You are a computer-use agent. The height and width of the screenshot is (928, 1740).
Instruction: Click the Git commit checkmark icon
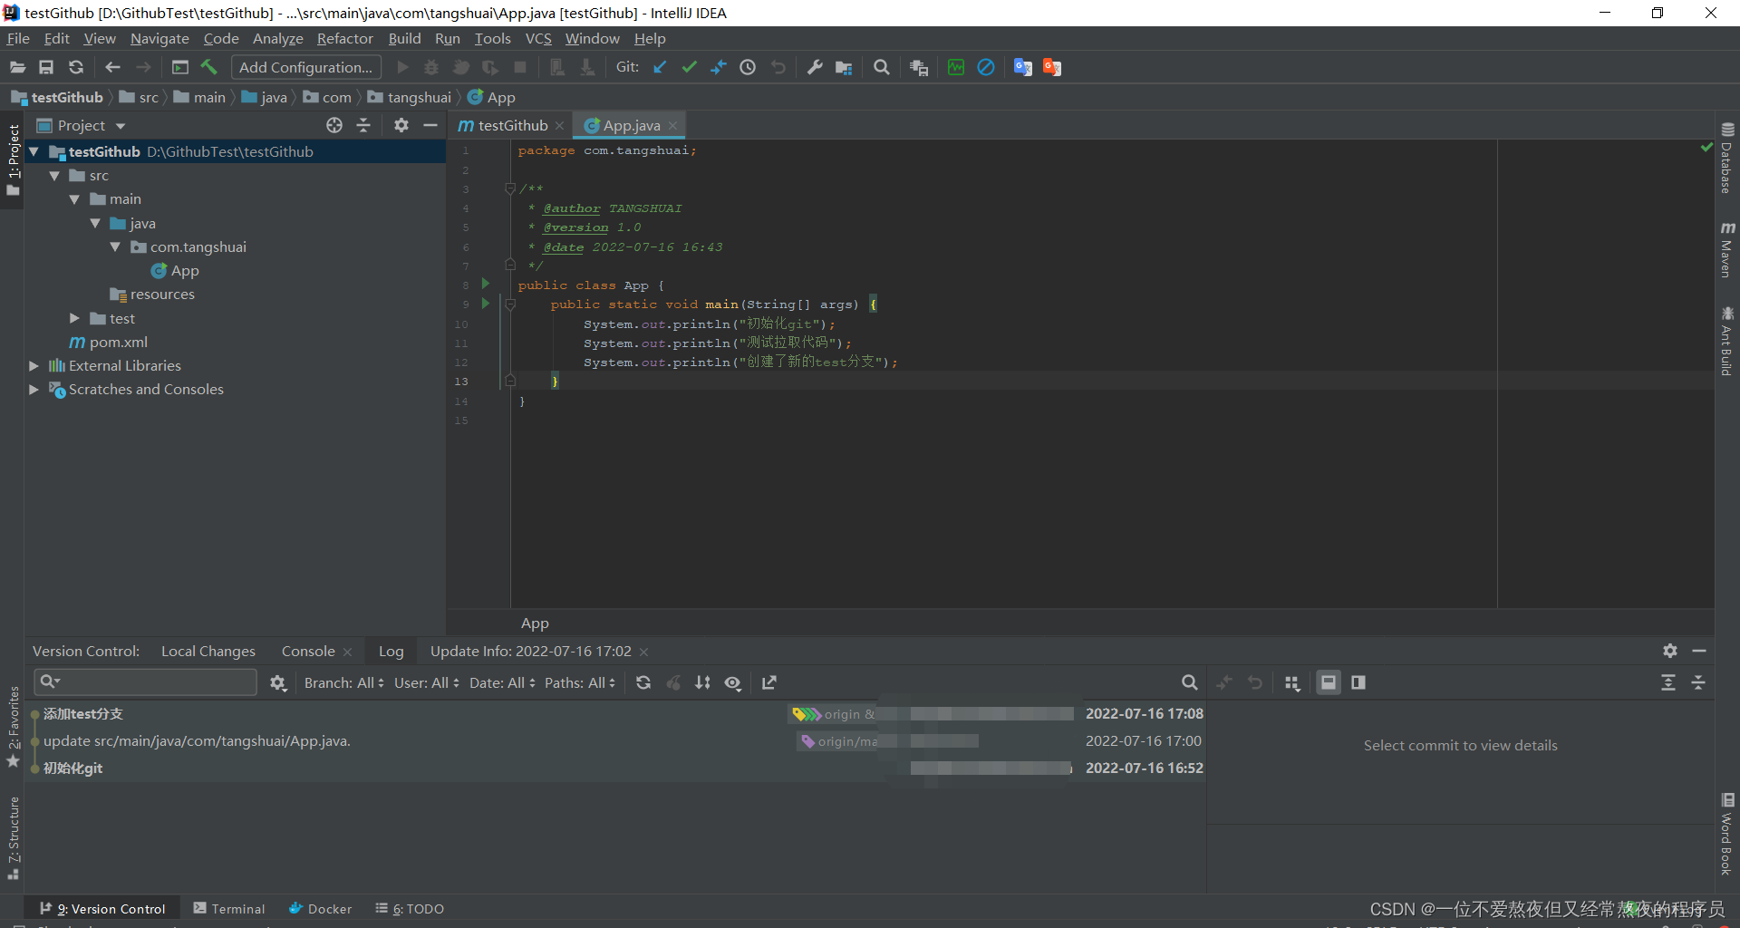tap(690, 67)
